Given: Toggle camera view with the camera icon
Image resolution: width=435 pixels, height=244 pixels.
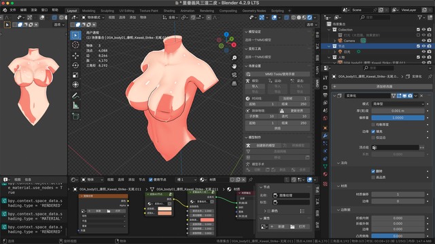Looking at the screenshot, I should 234,75.
